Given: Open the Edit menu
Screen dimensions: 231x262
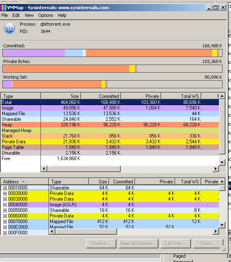Looking at the screenshot, I should tap(16, 15).
